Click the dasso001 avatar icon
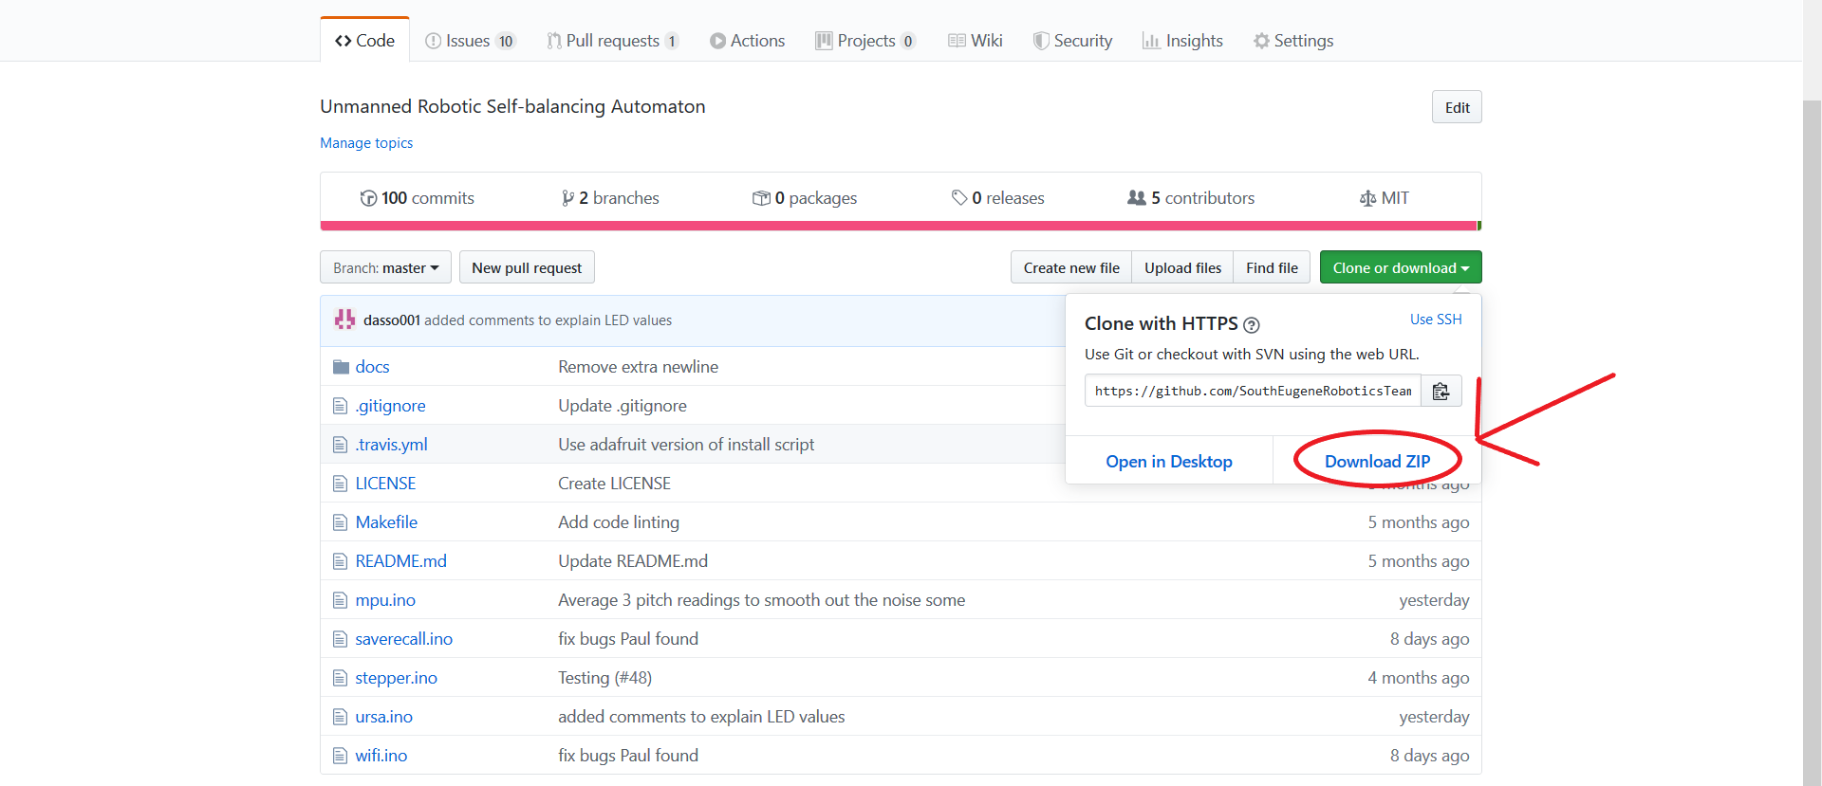The image size is (1822, 786). pyautogui.click(x=344, y=320)
